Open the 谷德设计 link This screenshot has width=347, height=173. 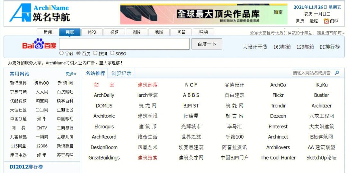click(234, 85)
